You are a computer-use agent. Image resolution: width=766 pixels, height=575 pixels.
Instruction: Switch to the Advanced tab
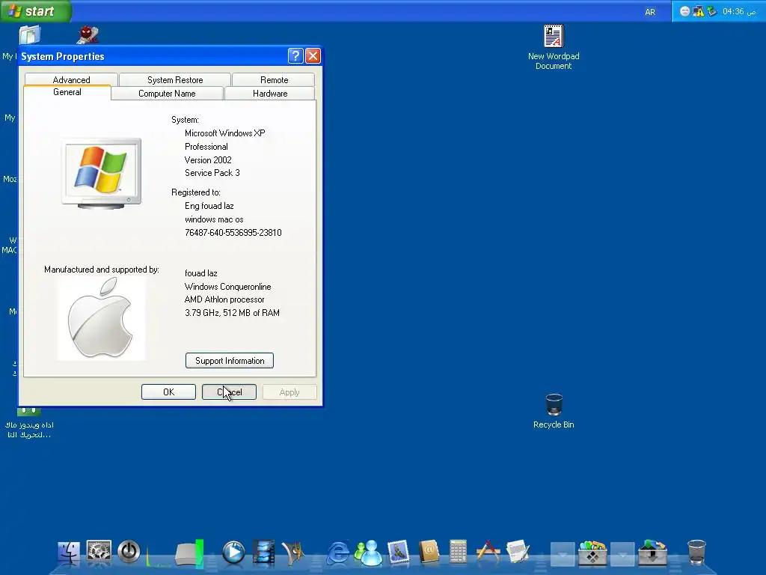(71, 79)
